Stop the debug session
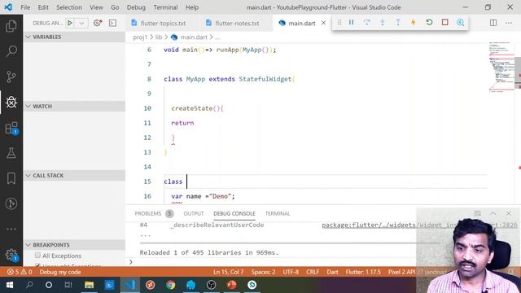Image resolution: width=521 pixels, height=293 pixels. pos(445,22)
